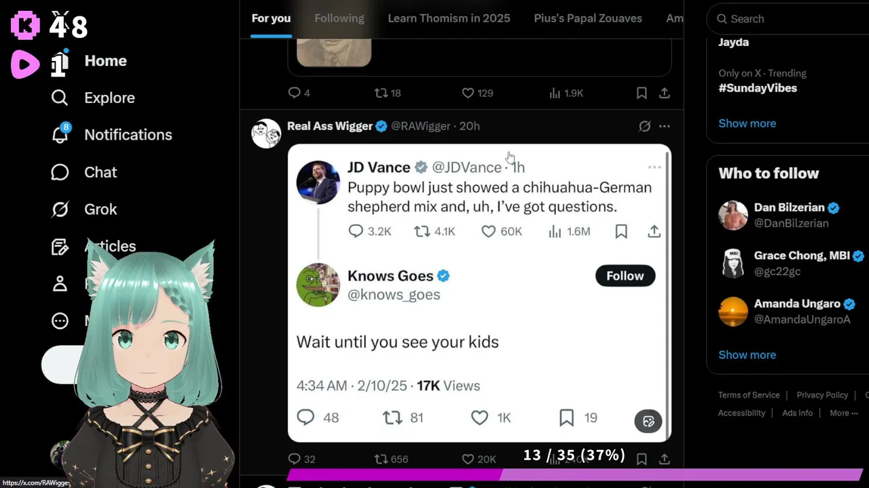Expand Show more under trending topics
869x488 pixels.
point(747,123)
